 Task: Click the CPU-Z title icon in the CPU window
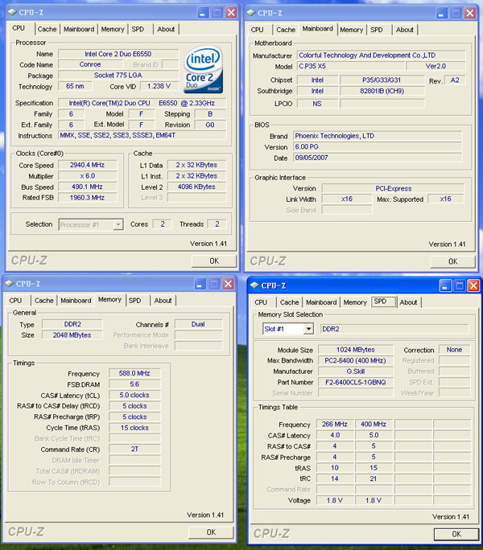[12, 12]
